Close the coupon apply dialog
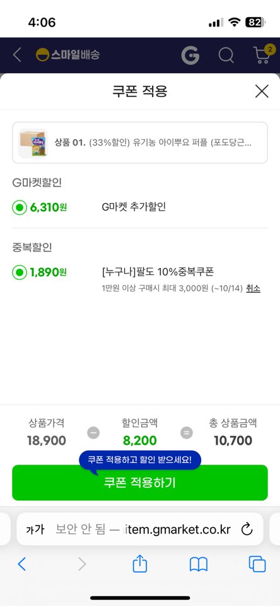This screenshot has width=280, height=606. pyautogui.click(x=262, y=91)
